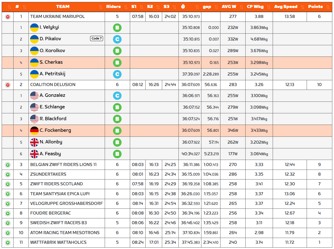Sort by Avg Speed column
Image resolution: width=334 pixels, height=249 pixels.
[286, 7]
